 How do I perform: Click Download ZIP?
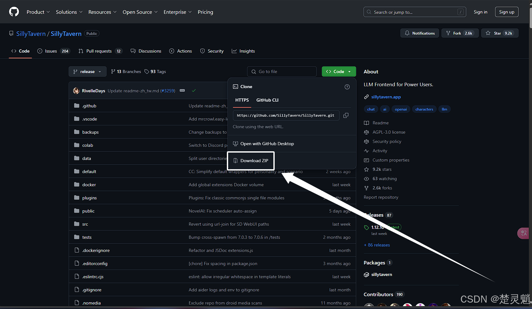[251, 161]
